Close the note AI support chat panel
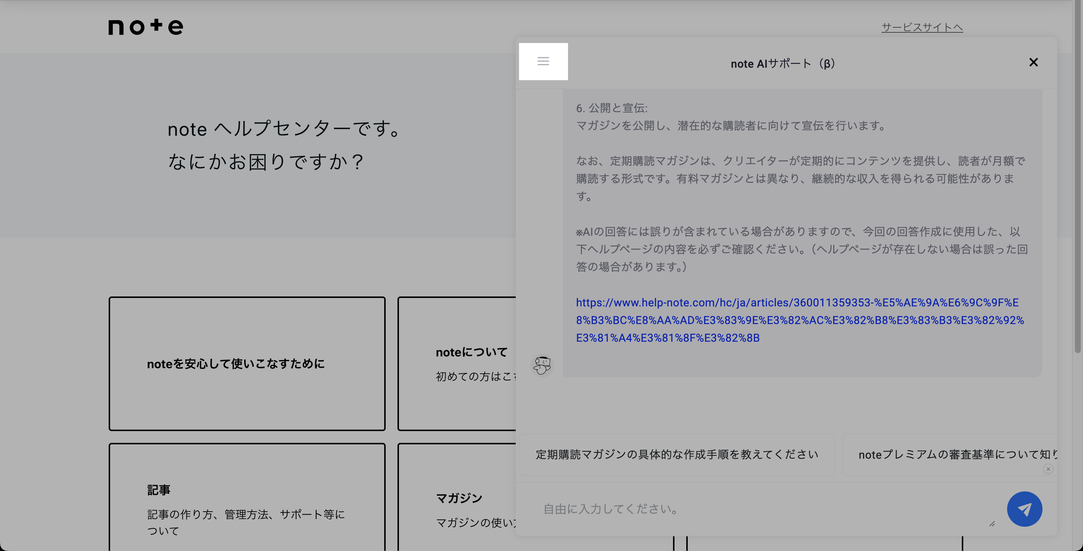This screenshot has width=1083, height=551. click(1033, 62)
